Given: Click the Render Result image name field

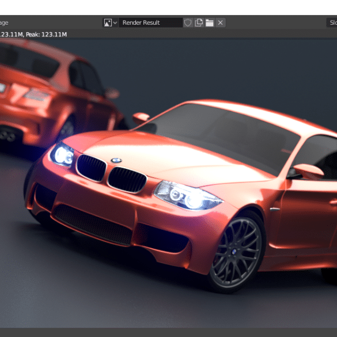Looking at the screenshot, I should [x=150, y=22].
